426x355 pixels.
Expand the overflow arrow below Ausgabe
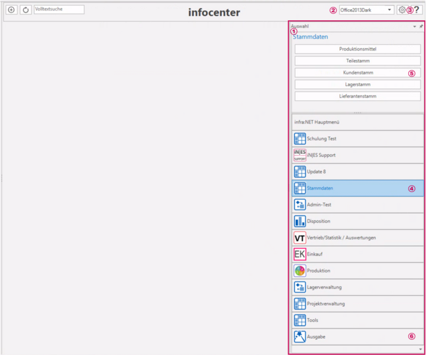pyautogui.click(x=420, y=349)
